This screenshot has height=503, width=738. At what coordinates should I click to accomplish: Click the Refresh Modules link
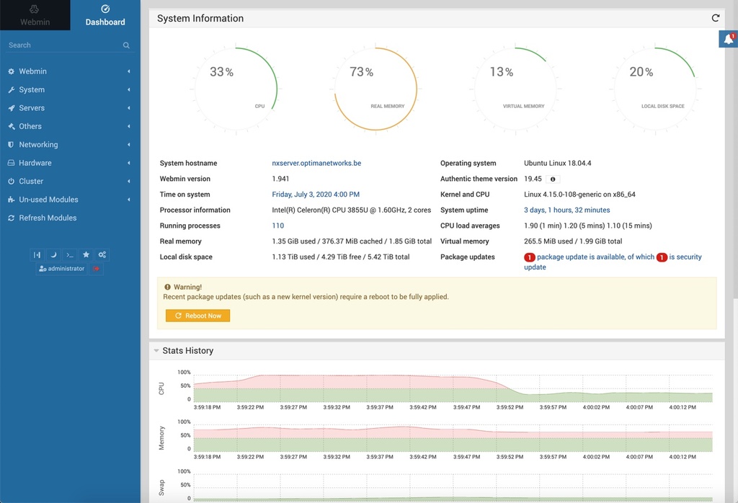pyautogui.click(x=48, y=218)
